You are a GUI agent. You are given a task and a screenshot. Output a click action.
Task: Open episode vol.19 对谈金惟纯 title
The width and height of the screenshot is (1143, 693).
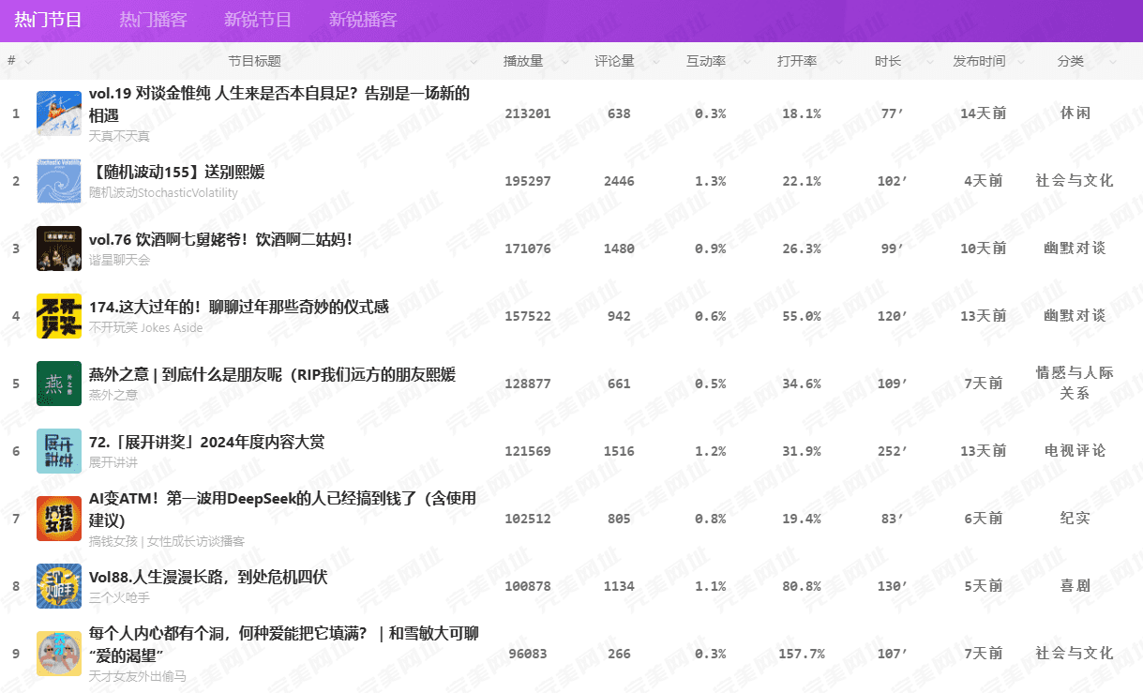(279, 104)
